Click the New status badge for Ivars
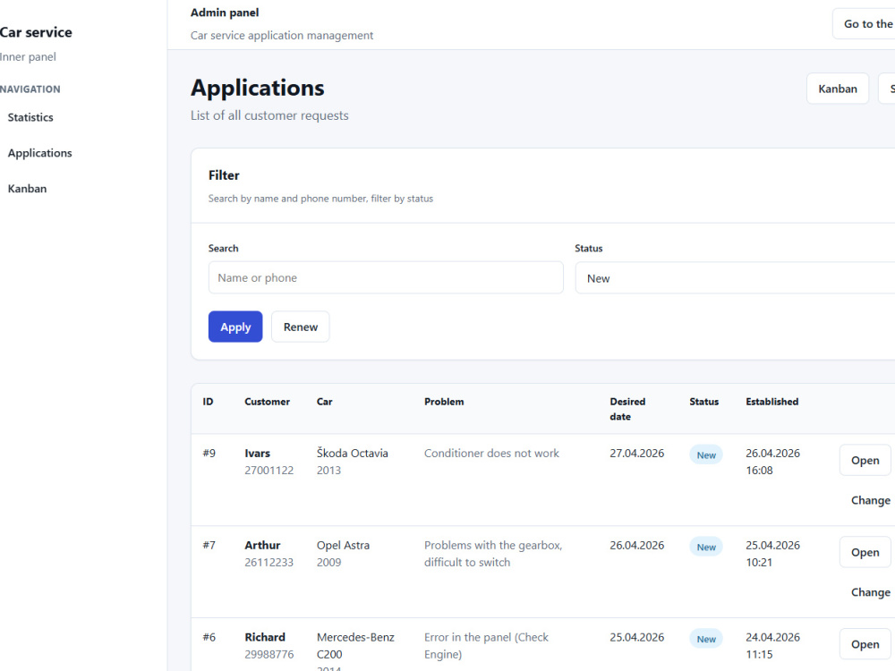The width and height of the screenshot is (895, 671). click(x=706, y=454)
